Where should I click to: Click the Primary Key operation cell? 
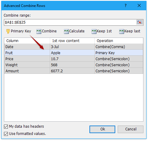click(119, 53)
